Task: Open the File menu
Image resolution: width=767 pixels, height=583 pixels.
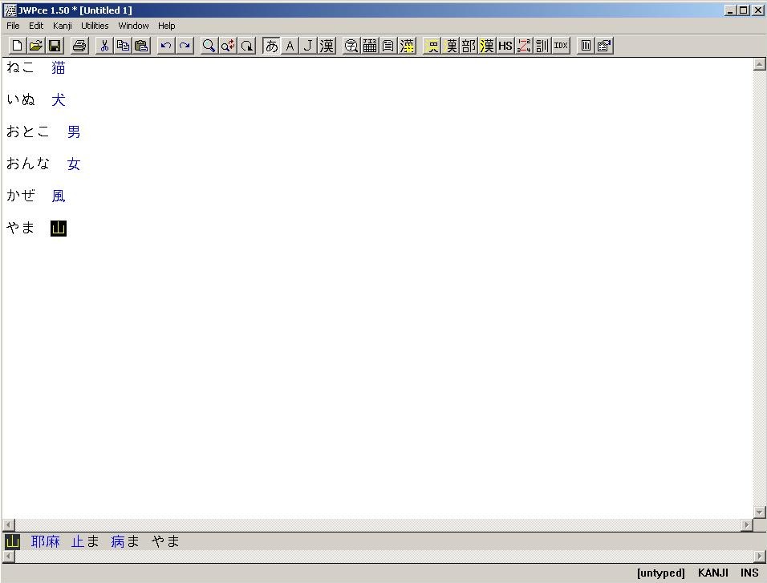Action: pos(13,26)
